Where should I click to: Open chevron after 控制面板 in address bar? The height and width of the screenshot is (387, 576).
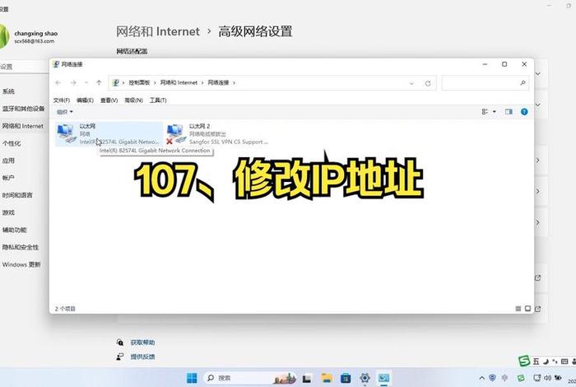(155, 82)
